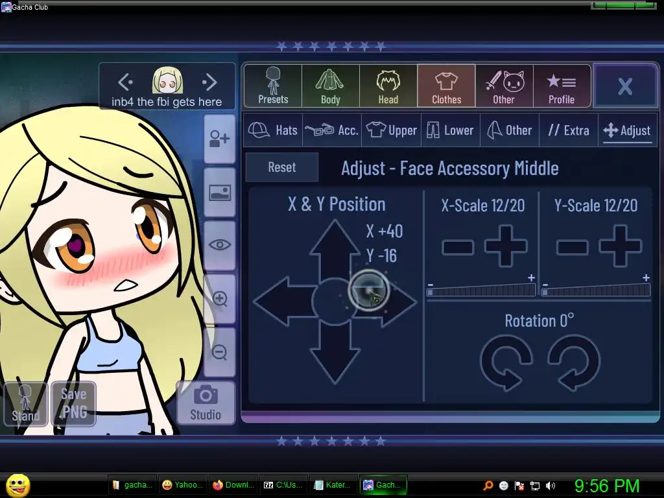
Task: Click the X +40 position value
Action: pyautogui.click(x=385, y=231)
